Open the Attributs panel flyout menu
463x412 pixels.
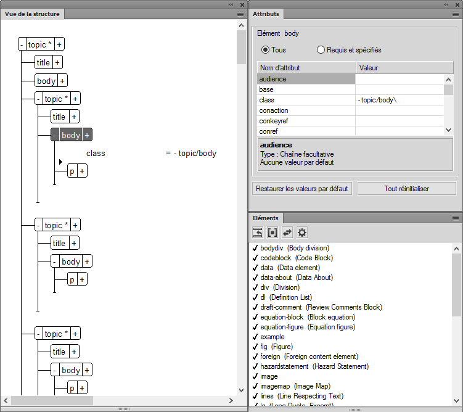click(456, 14)
